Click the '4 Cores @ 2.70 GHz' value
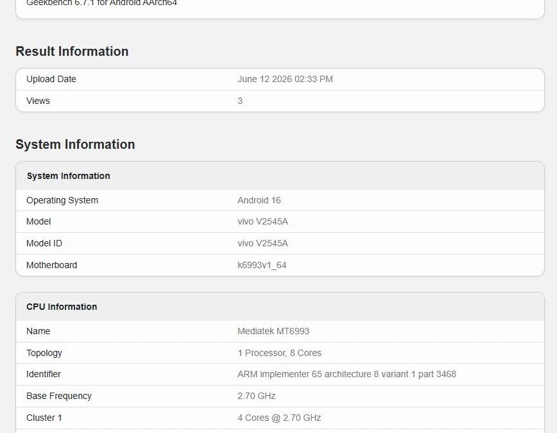Image resolution: width=557 pixels, height=433 pixels. (x=279, y=418)
